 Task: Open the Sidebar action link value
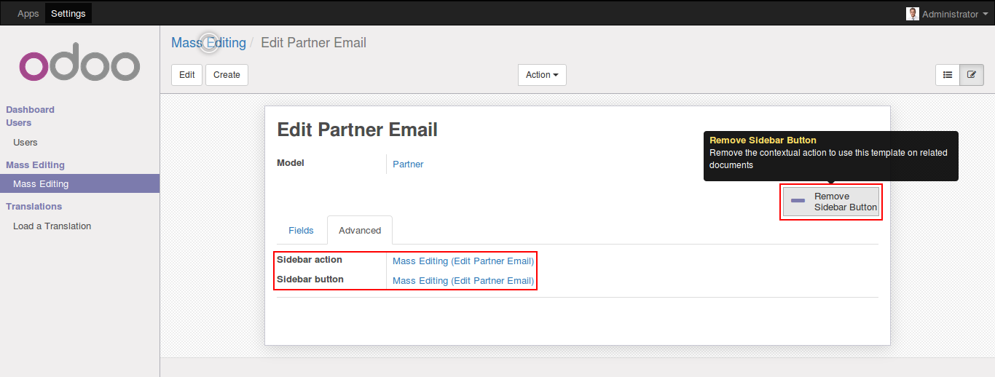pos(463,261)
